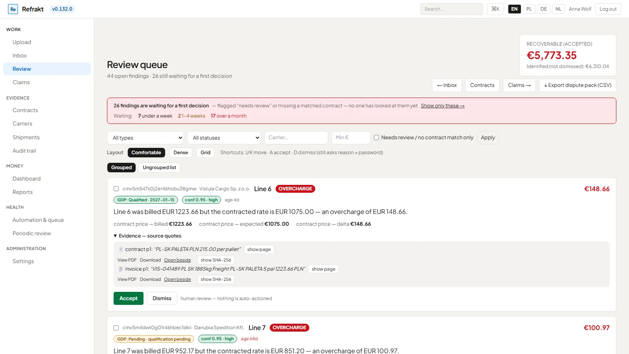Open the All types dropdown
629x354 pixels.
click(x=145, y=138)
